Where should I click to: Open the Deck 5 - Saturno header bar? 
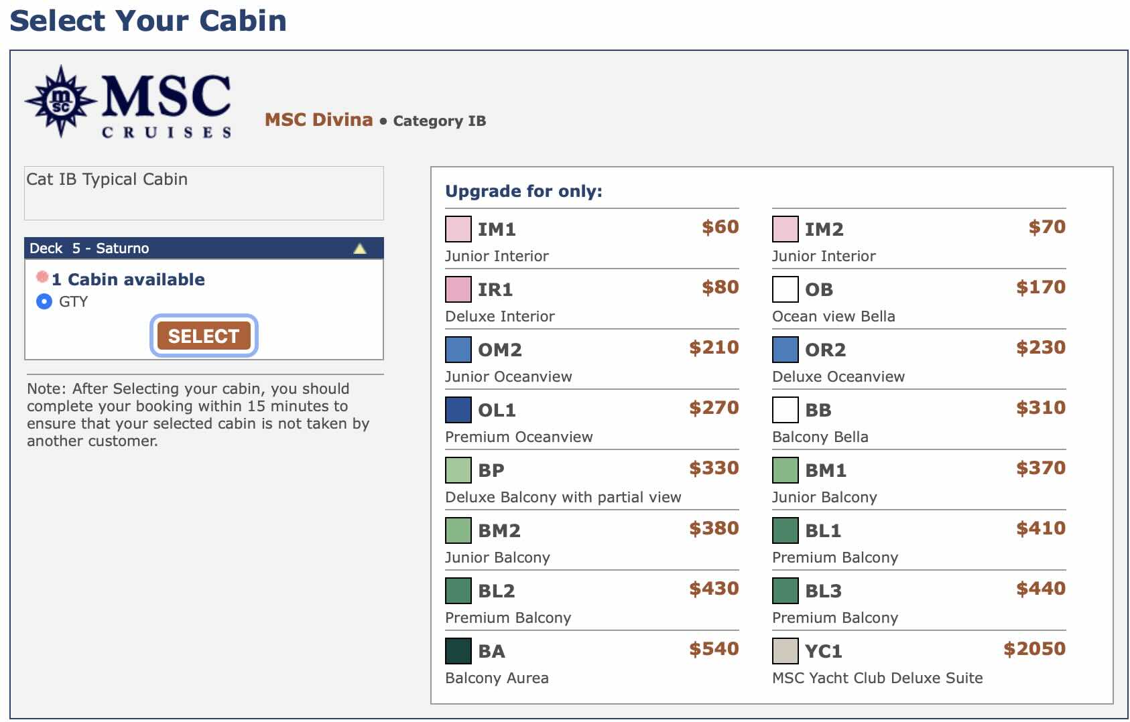[x=188, y=248]
